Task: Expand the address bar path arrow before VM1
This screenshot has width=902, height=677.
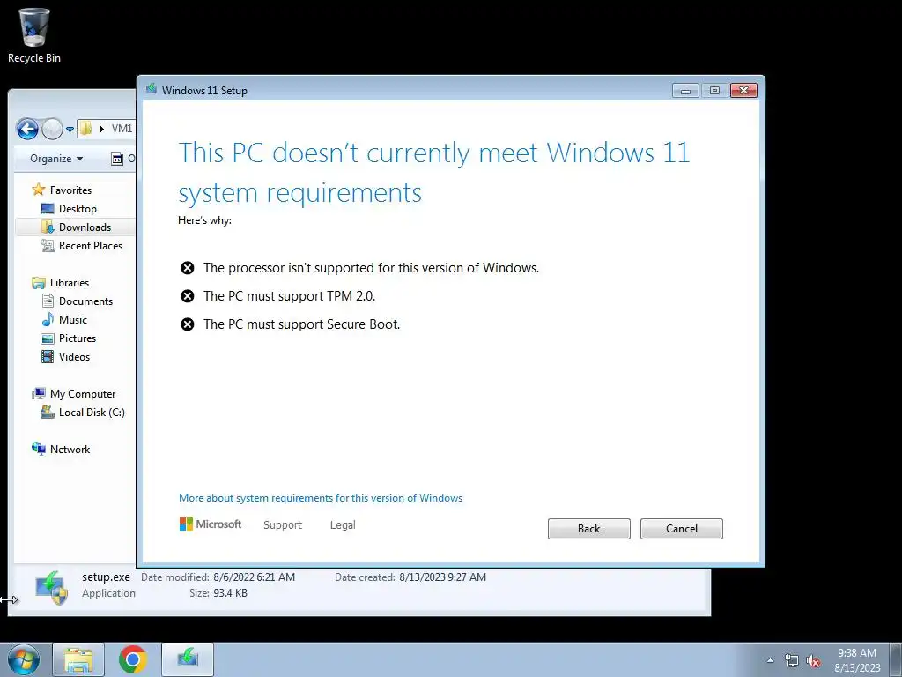Action: [x=102, y=129]
